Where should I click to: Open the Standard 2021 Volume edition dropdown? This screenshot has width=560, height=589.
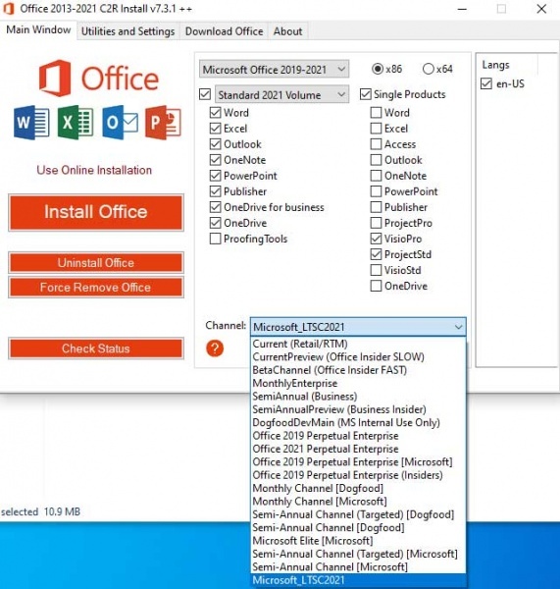tap(281, 94)
